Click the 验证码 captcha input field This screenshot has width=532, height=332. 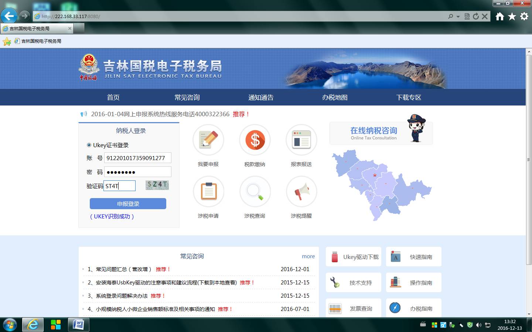pos(120,186)
